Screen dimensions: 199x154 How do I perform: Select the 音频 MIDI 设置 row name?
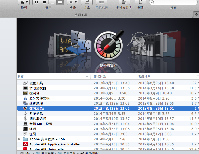click(x=41, y=124)
